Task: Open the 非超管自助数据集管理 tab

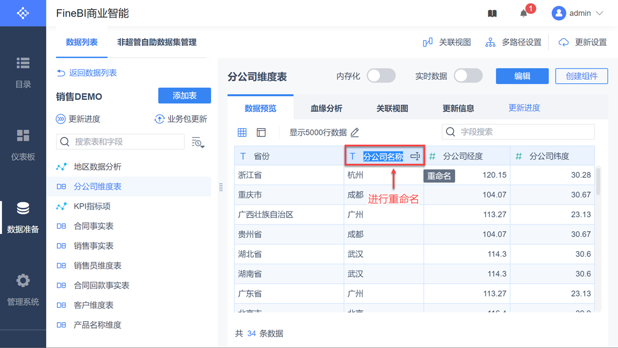Action: [157, 42]
